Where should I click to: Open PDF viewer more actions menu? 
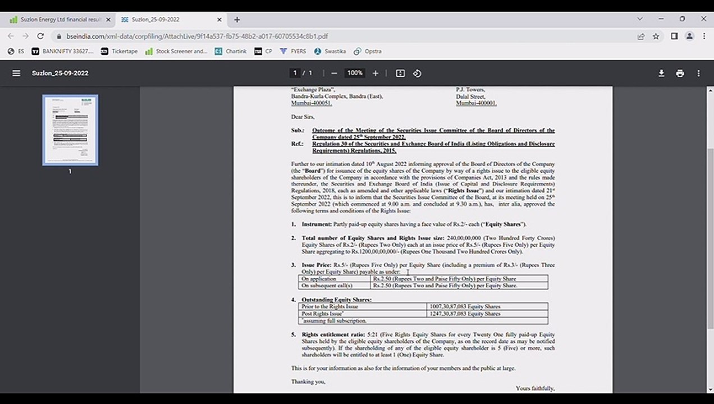698,73
